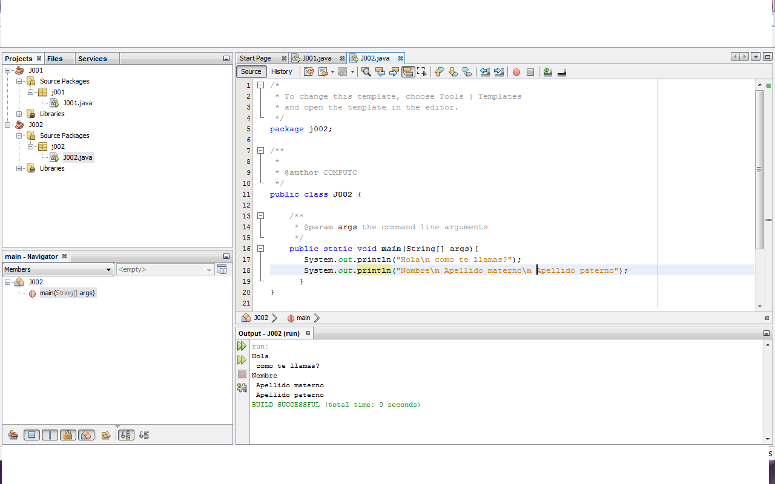
Task: Select the Find Selection magnifier tool
Action: pyautogui.click(x=366, y=71)
